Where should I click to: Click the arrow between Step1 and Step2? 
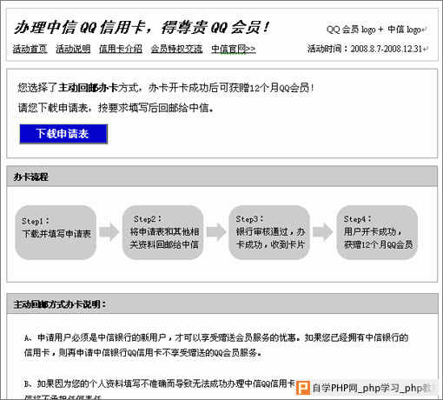(109, 232)
